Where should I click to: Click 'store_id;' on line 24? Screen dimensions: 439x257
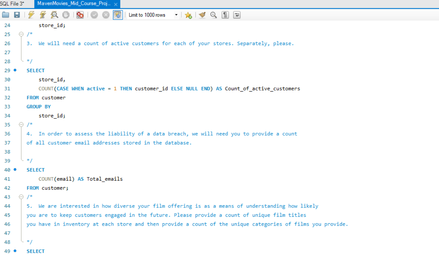pyautogui.click(x=52, y=25)
